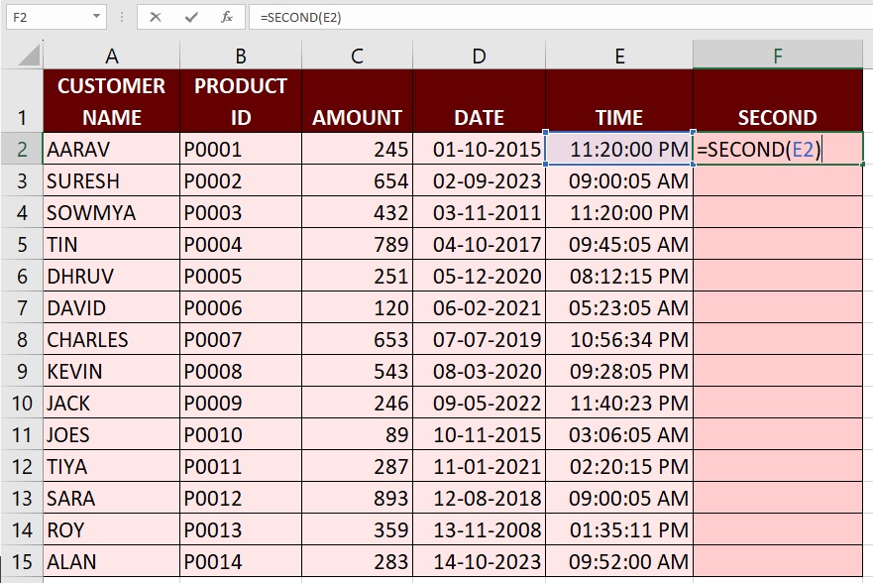The width and height of the screenshot is (873, 583).
Task: Select row 5 header
Action: click(22, 245)
